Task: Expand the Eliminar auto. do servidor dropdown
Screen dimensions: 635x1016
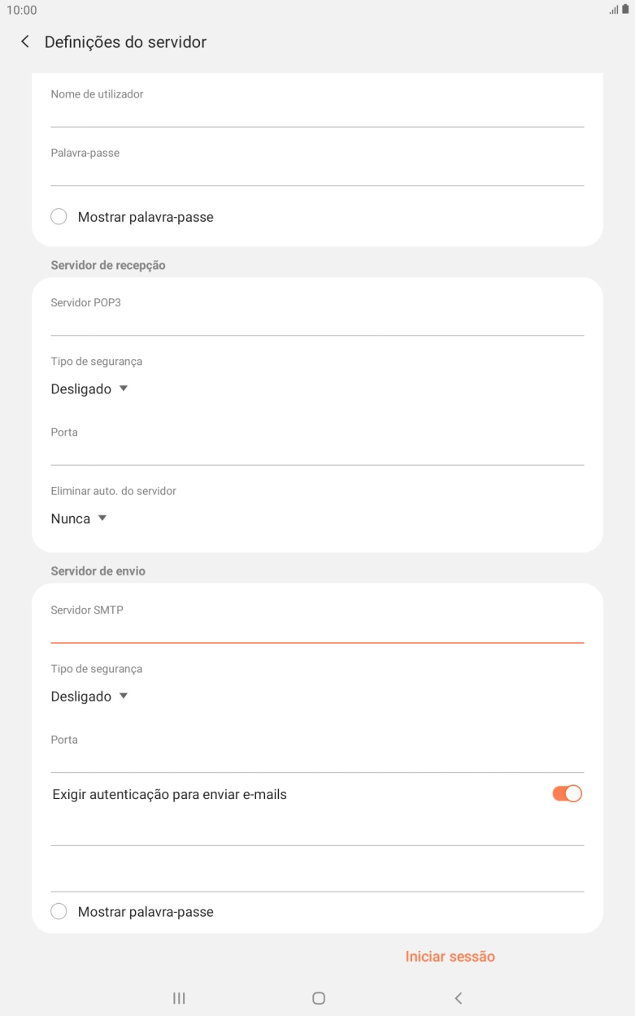Action: click(78, 518)
